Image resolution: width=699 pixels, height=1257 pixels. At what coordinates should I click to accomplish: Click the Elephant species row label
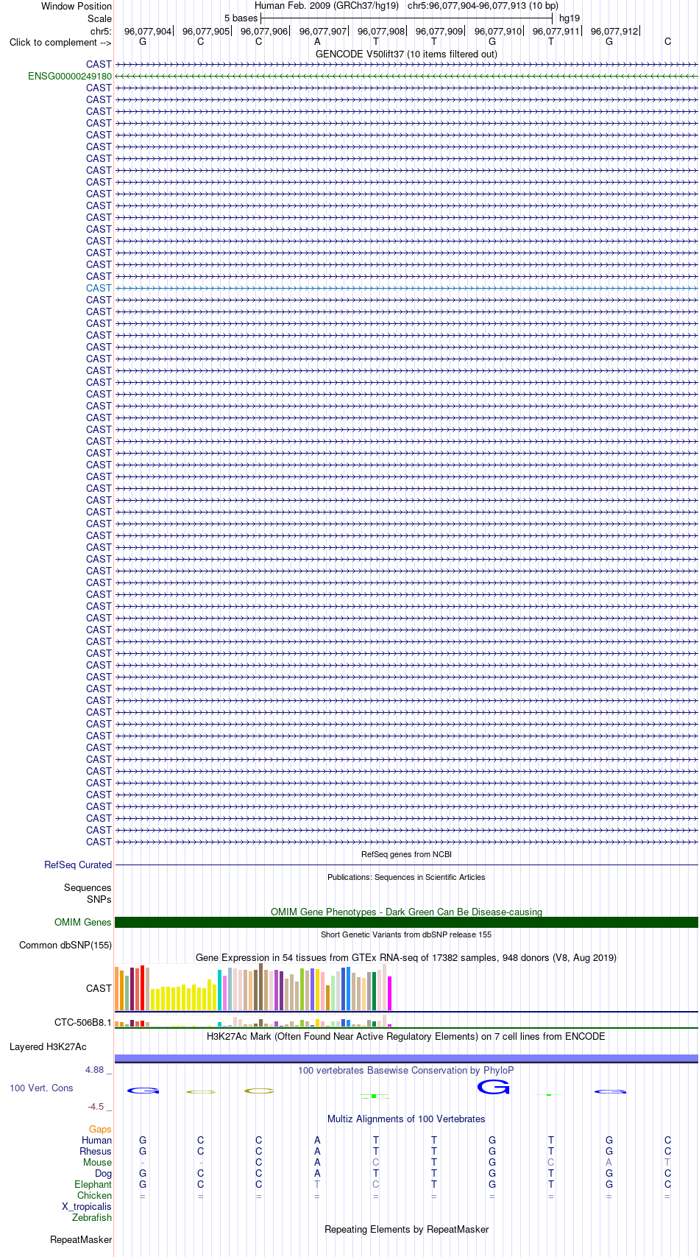coord(93,1184)
